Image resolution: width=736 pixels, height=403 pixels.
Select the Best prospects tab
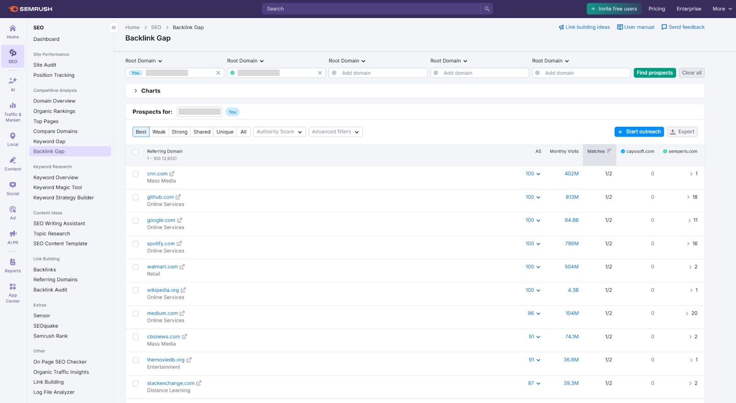(x=141, y=132)
